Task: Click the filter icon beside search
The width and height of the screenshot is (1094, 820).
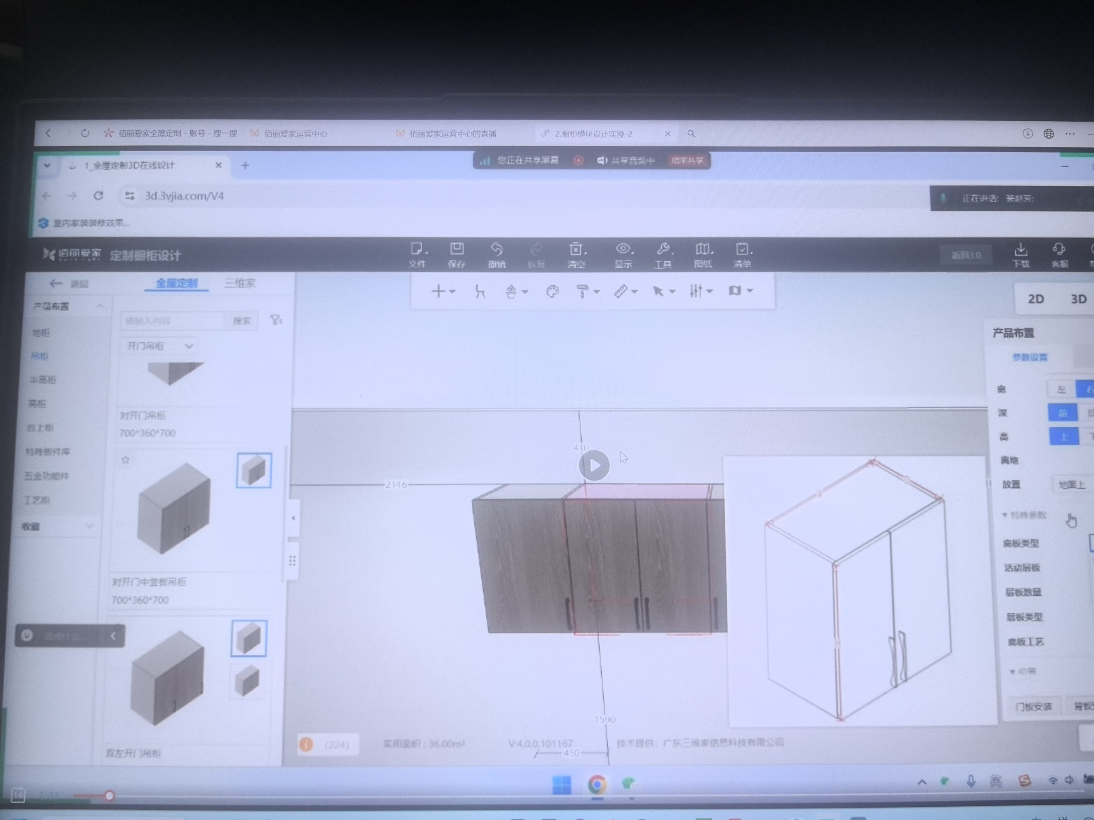Action: (276, 320)
